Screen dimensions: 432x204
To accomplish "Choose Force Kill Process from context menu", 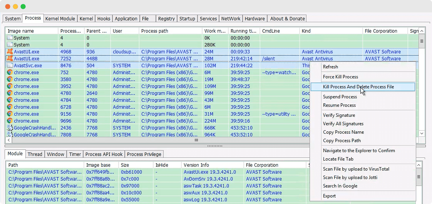I will pyautogui.click(x=340, y=77).
